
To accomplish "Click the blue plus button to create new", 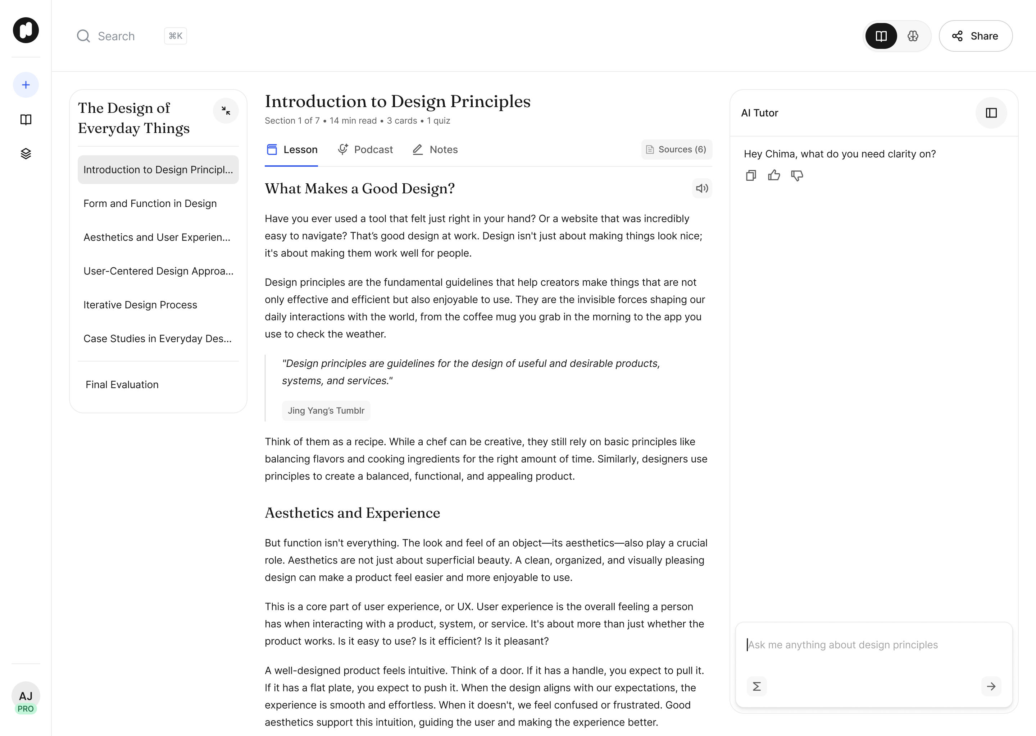I will 26,85.
